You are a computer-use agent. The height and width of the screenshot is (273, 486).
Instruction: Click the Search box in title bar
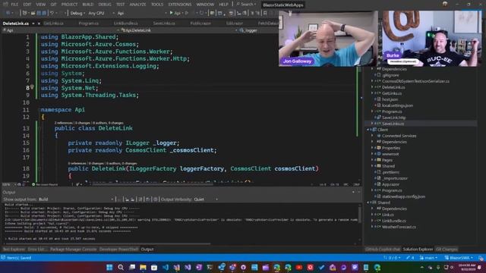[246, 5]
